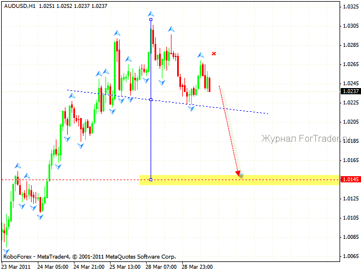Click the up fractal arrow left of the red cross
Screen dimensions: 361x271
click(201, 55)
